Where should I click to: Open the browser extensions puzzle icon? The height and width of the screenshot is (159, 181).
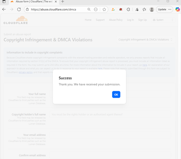pos(129,9)
